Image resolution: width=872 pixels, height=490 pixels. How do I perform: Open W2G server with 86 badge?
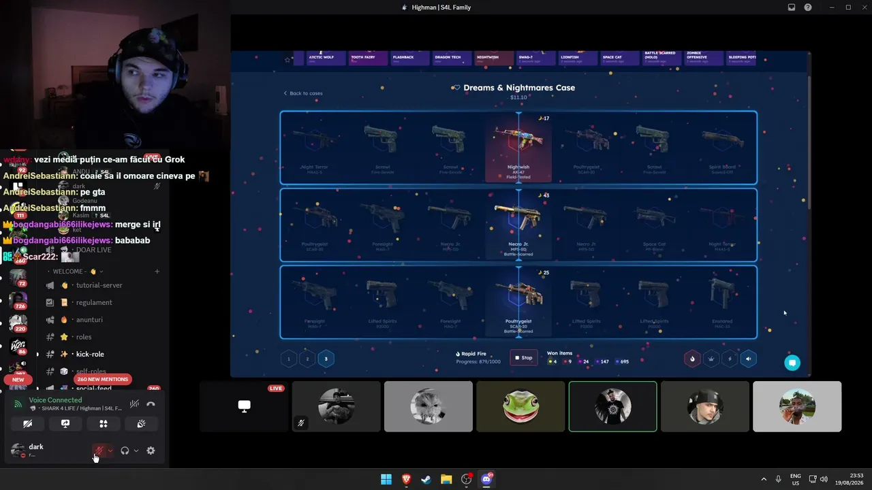click(18, 346)
